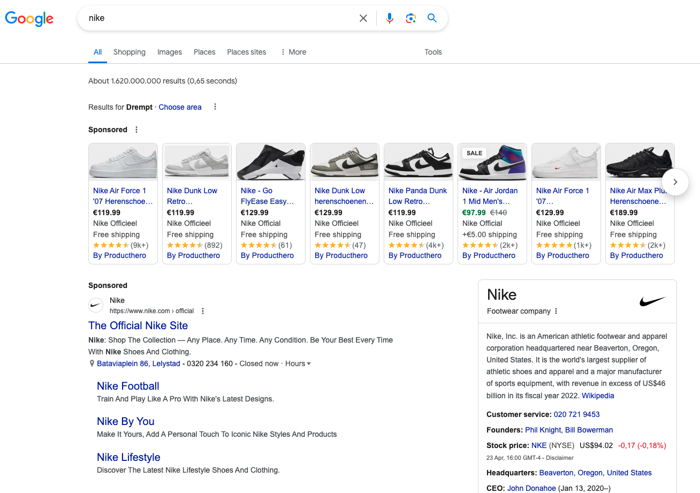This screenshot has width=700, height=493.
Task: Click the map pin icon before Bataviaplein 86
Action: (x=92, y=363)
